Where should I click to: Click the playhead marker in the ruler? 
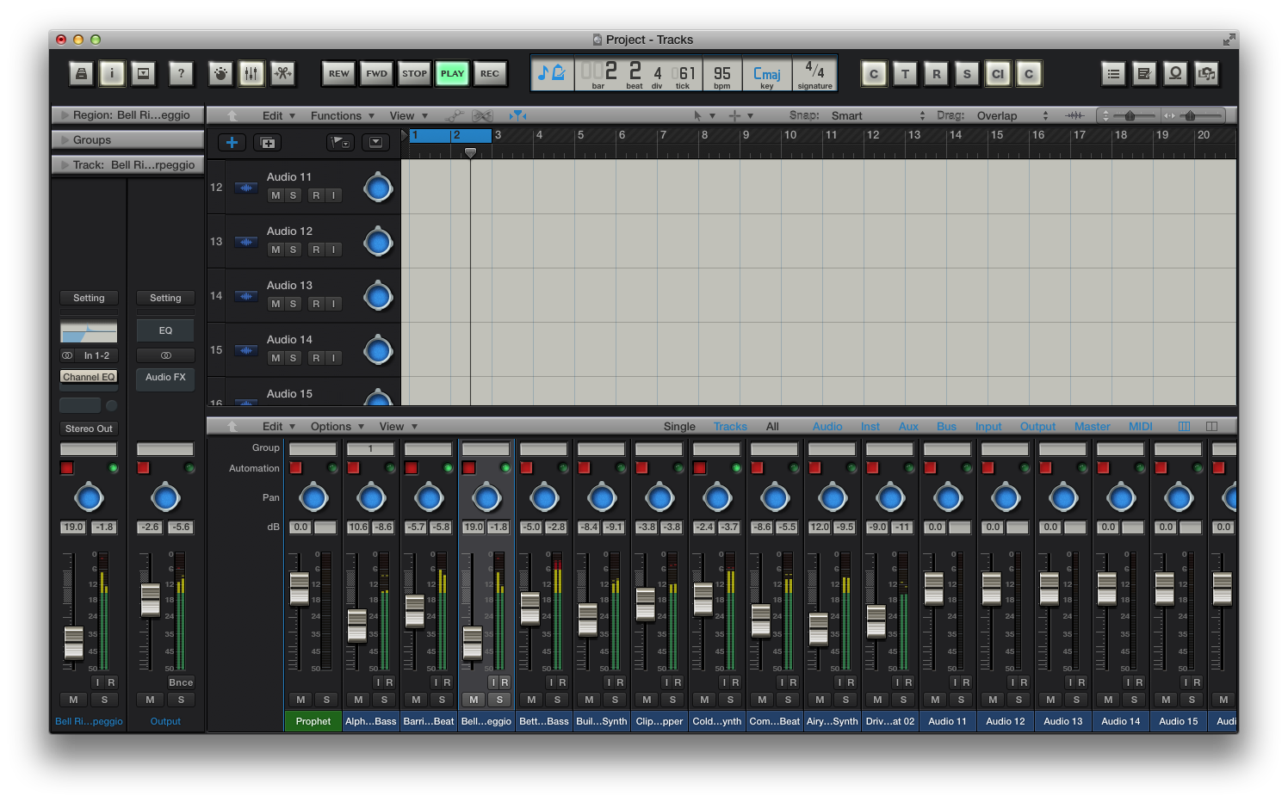[470, 152]
